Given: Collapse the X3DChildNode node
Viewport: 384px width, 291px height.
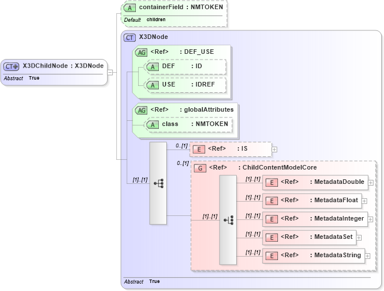Looking at the screenshot, I should [x=110, y=72].
